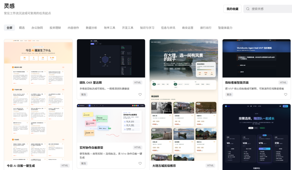Click HTML tag on 今日 AI 日报一键生成
This screenshot has height=170, width=292.
point(65,165)
